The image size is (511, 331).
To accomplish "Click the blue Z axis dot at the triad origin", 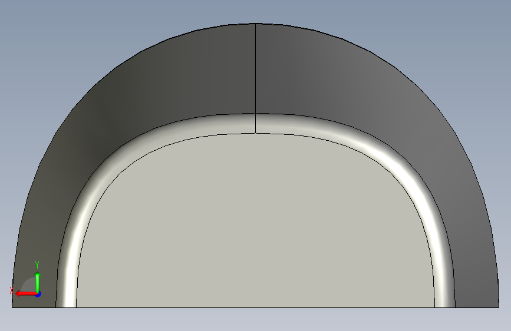I will (38, 294).
